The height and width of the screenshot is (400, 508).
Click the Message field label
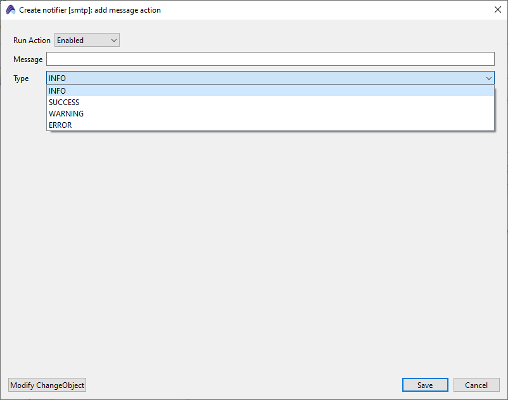[28, 59]
